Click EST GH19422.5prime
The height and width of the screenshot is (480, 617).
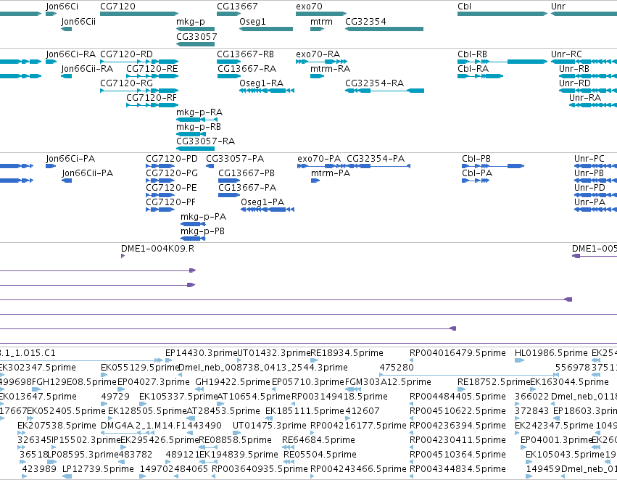pos(233,382)
